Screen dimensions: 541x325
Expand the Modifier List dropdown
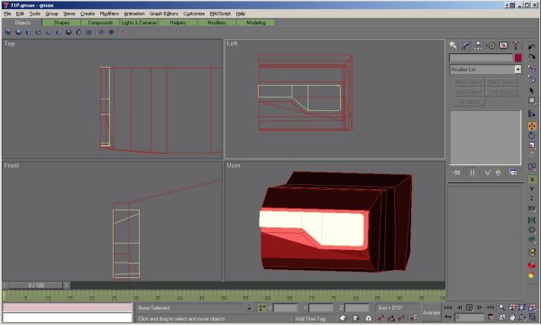(x=518, y=70)
